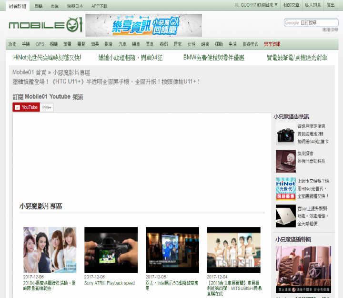Click the 上網卡又慢嗎 HiNet ad text

pos(313,188)
